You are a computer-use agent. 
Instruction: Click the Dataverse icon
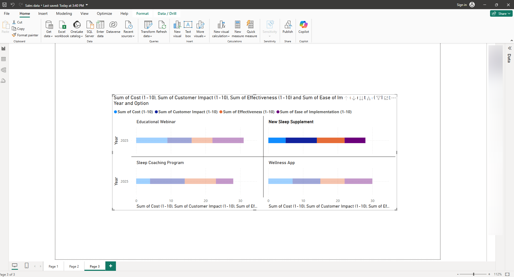113,27
